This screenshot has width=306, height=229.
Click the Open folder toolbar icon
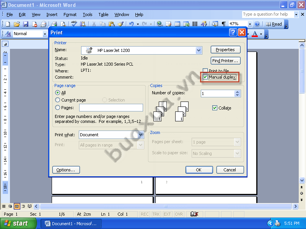(x=17, y=24)
